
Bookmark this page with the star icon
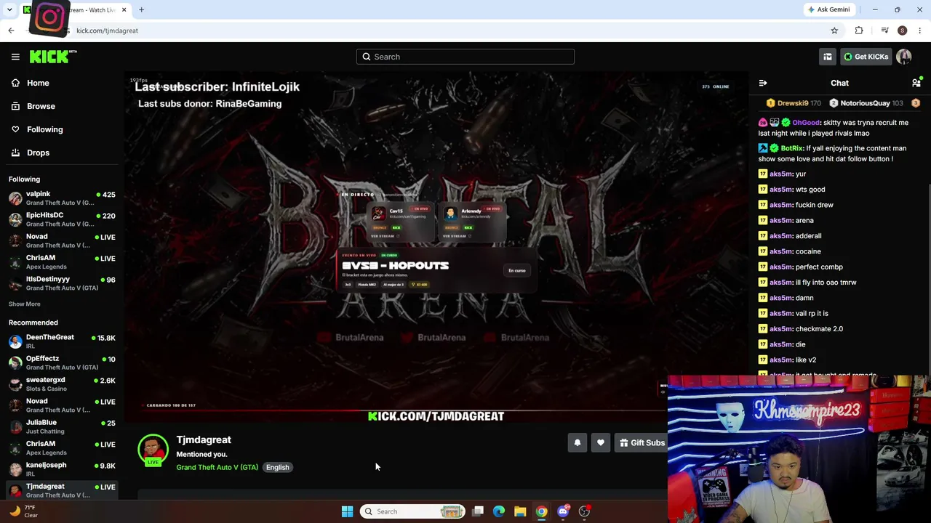click(834, 31)
